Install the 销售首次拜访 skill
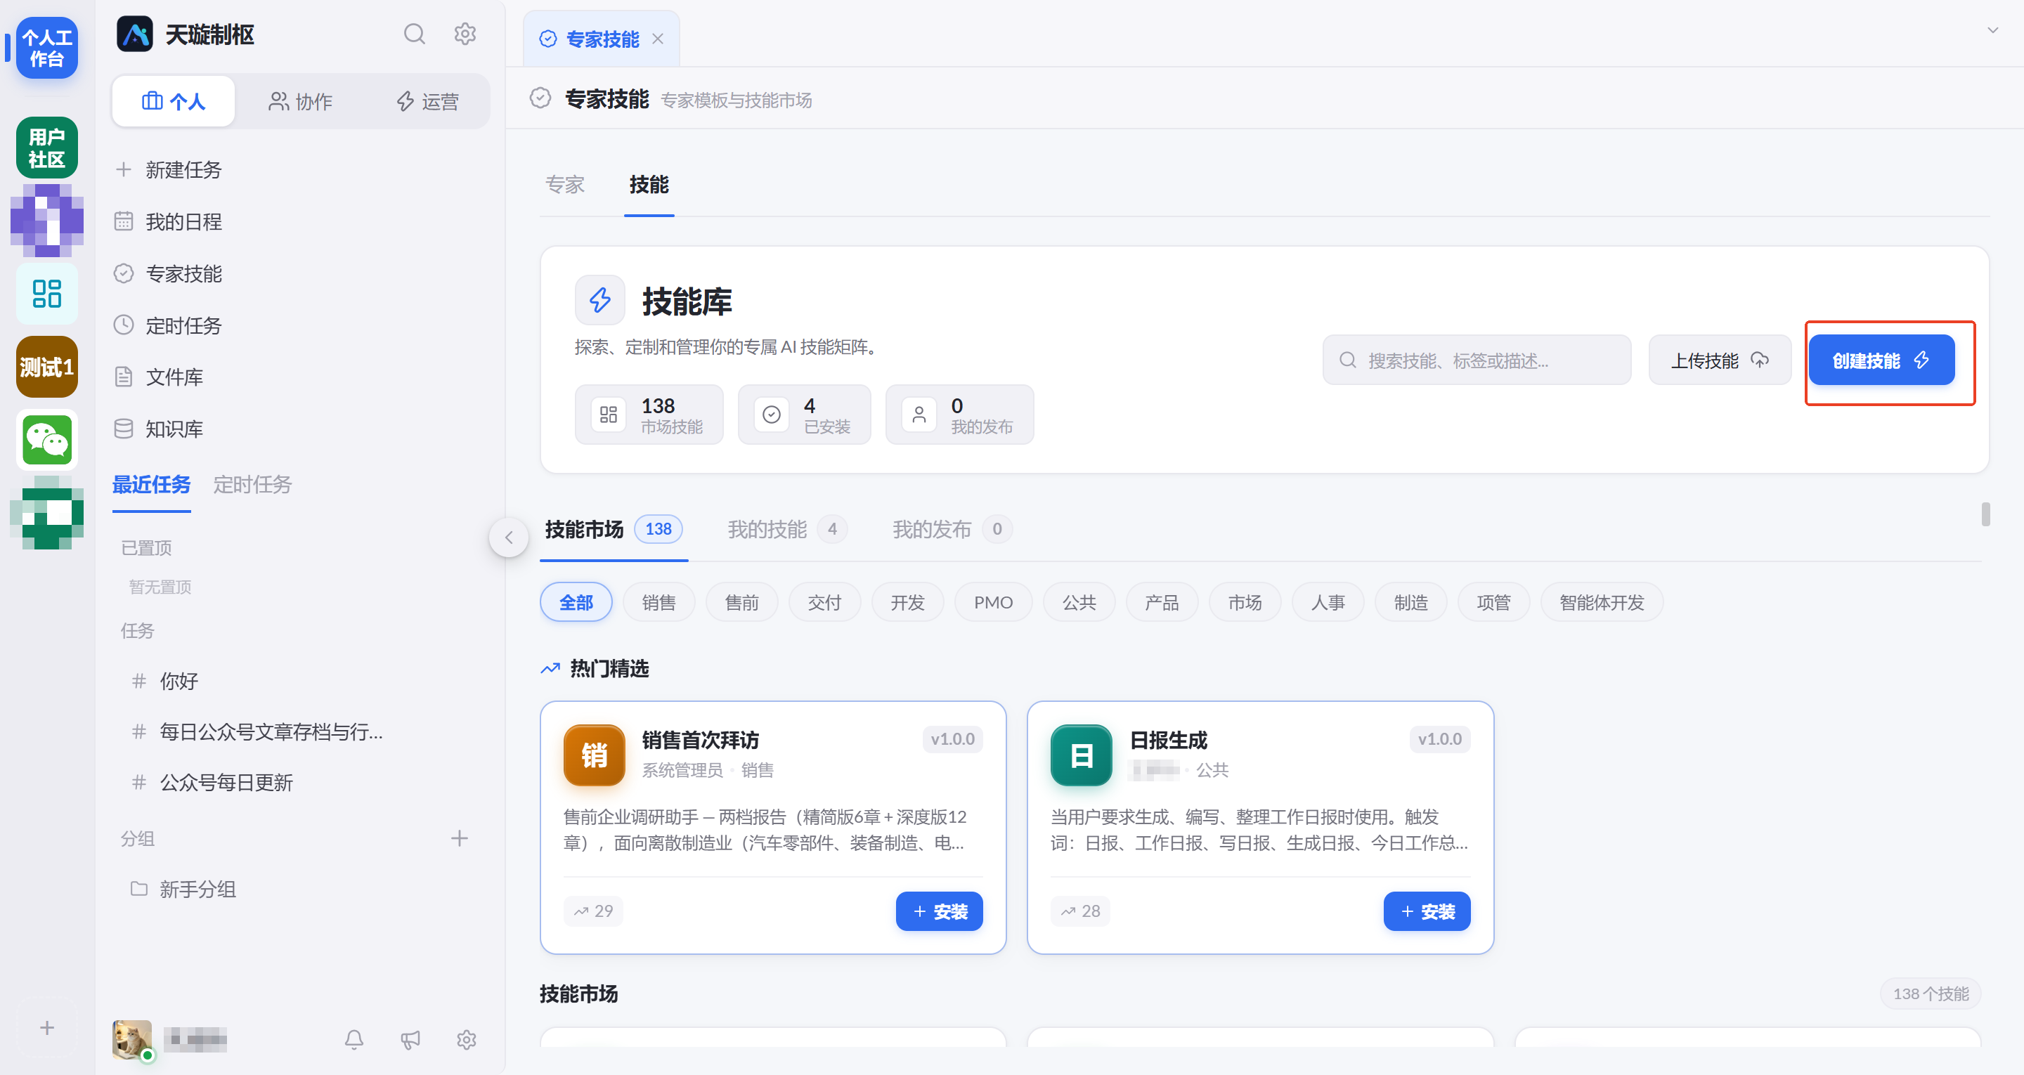2024x1075 pixels. tap(939, 911)
